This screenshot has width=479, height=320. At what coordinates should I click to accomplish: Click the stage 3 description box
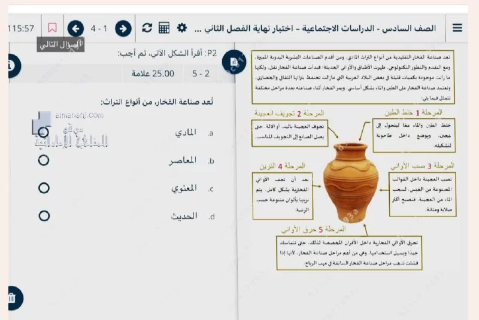[423, 194]
